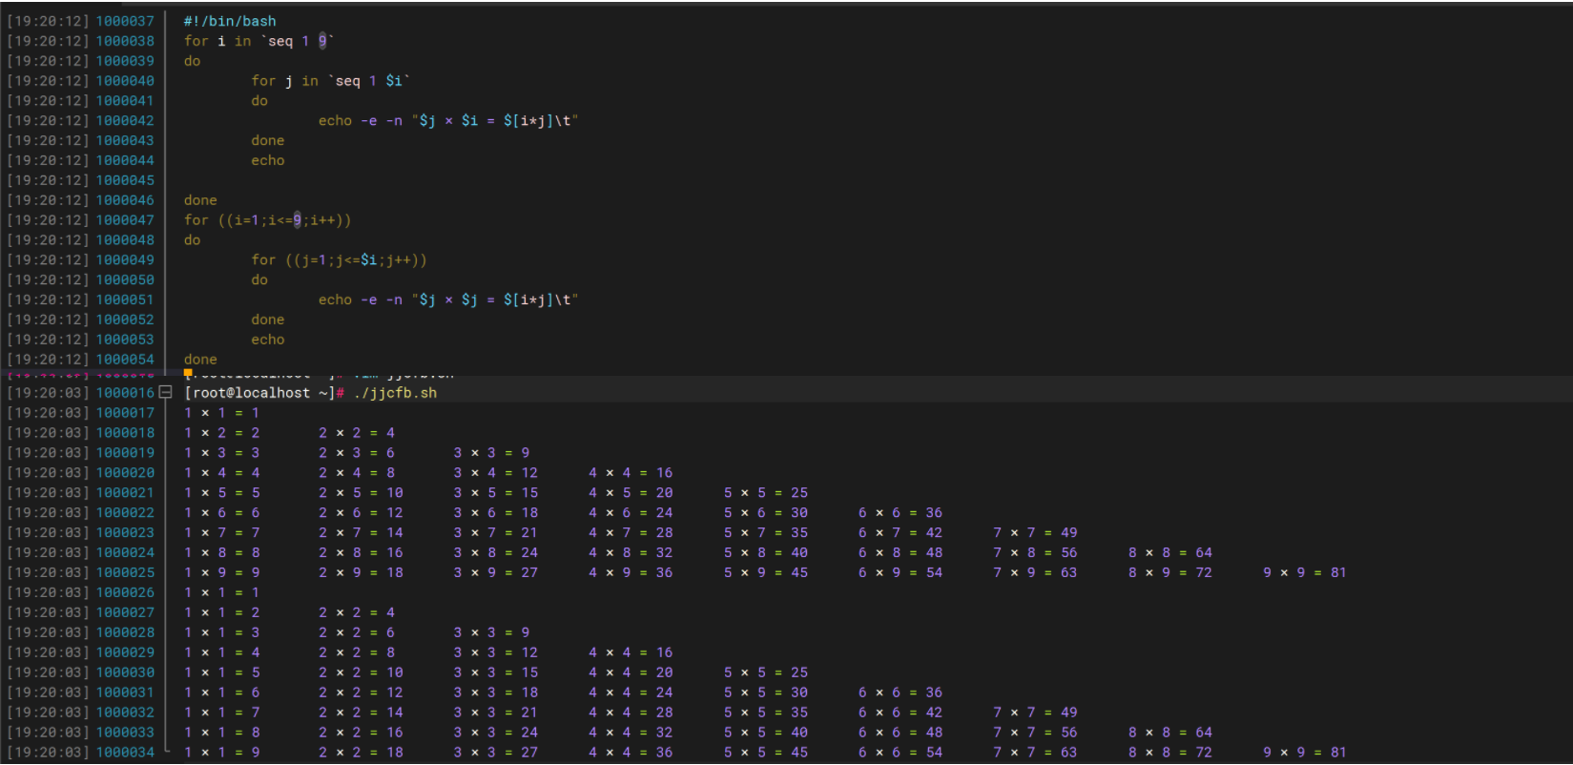Click line number 1000047
Viewport: 1573px width, 765px height.
pos(125,220)
